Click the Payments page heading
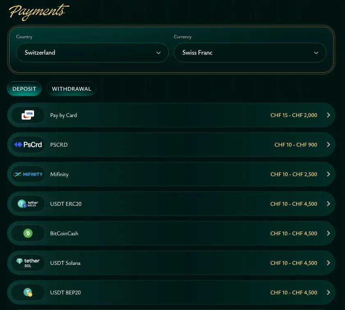Image resolution: width=345 pixels, height=310 pixels. (x=39, y=12)
